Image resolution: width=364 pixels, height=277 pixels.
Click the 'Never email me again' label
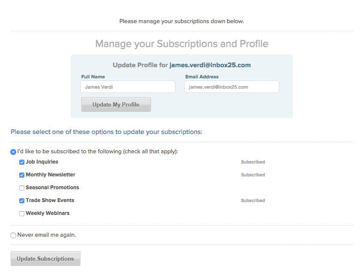point(47,235)
